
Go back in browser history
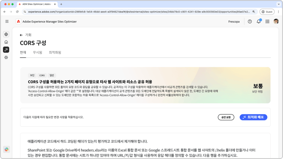click(5, 12)
